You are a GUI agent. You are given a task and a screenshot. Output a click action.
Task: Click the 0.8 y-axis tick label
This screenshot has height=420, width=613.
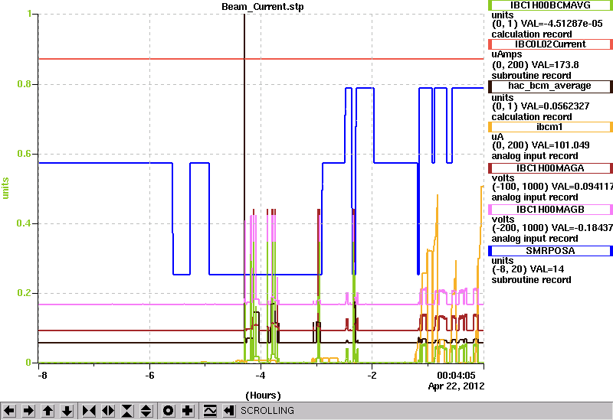click(25, 84)
